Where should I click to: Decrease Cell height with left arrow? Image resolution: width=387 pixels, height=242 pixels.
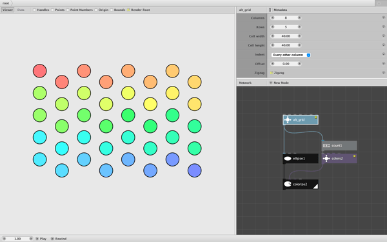(273, 45)
